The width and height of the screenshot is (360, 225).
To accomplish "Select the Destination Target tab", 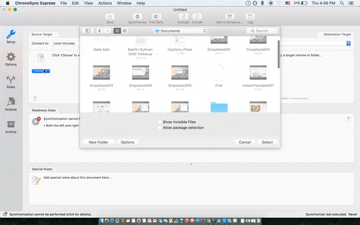I will [x=337, y=34].
